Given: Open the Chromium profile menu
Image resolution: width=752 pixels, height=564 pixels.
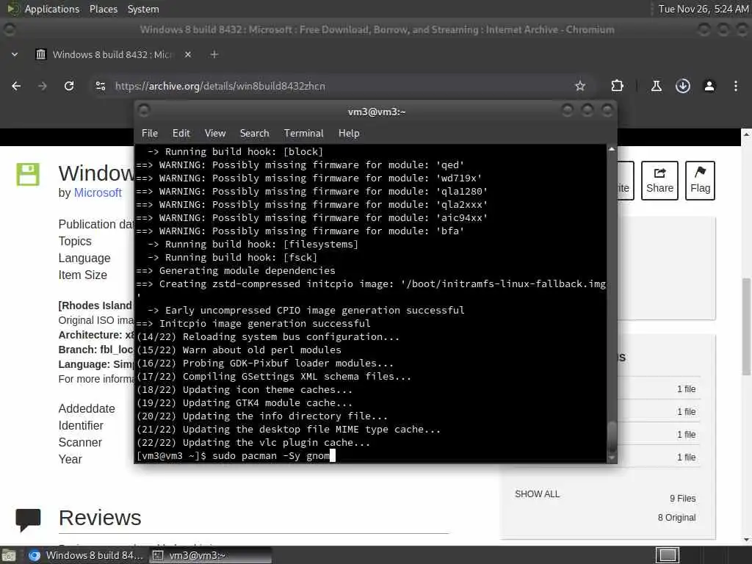Looking at the screenshot, I should (x=709, y=86).
